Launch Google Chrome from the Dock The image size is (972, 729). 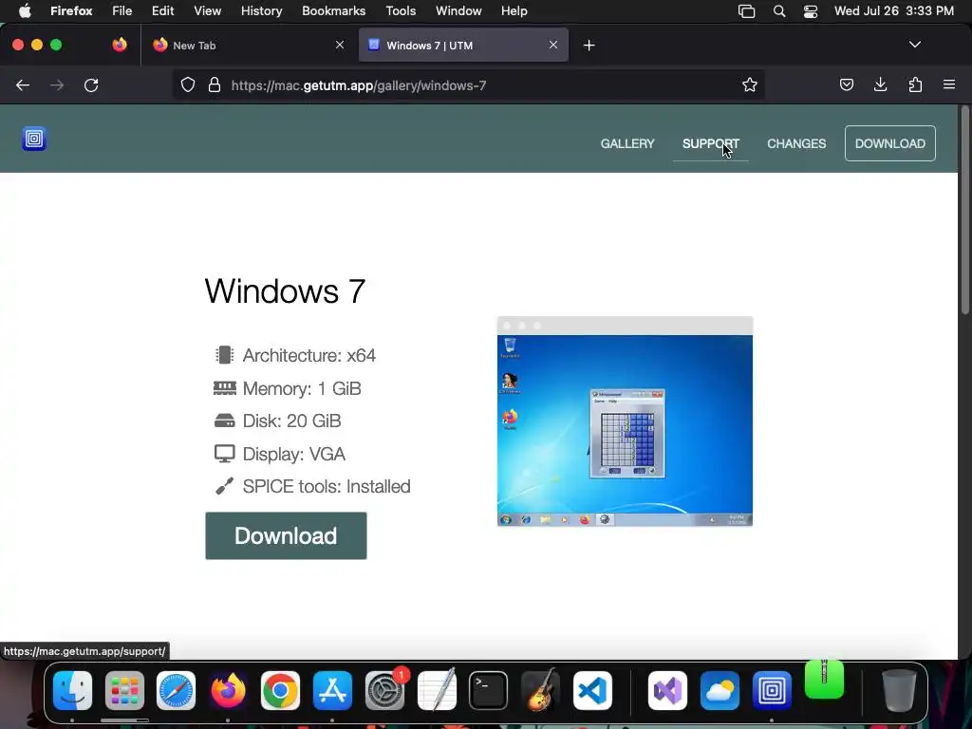pyautogui.click(x=280, y=690)
